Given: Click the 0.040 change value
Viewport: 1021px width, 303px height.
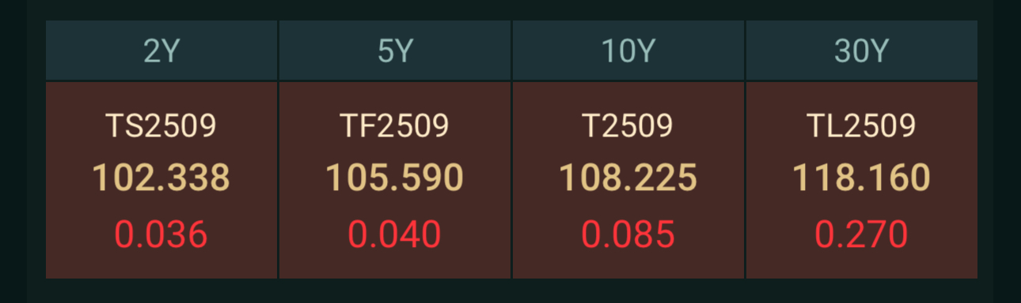Looking at the screenshot, I should tap(395, 235).
